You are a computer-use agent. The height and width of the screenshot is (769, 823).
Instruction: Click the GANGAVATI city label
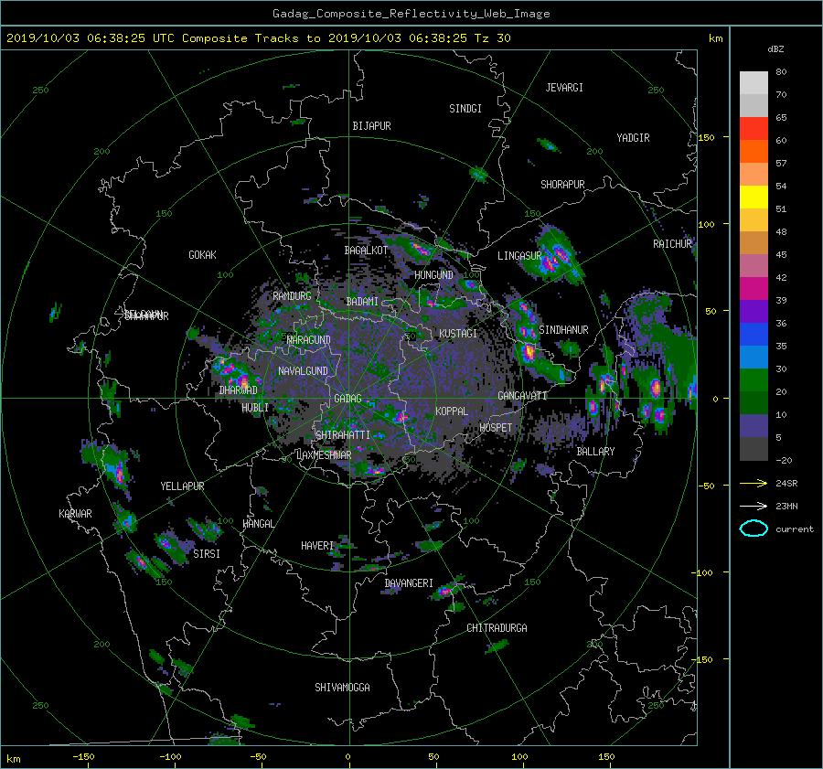click(522, 395)
